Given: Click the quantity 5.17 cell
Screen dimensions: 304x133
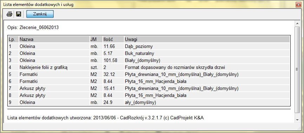Looking at the screenshot, I should coord(113,53).
